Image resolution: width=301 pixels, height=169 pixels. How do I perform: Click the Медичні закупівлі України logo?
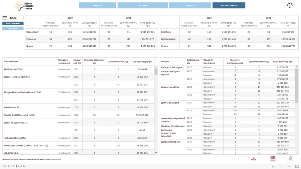[x=24, y=6]
